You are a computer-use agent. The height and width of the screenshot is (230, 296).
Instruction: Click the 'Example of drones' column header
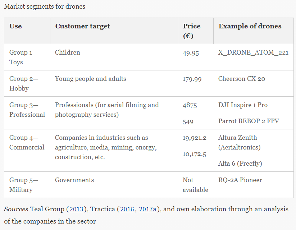click(250, 26)
